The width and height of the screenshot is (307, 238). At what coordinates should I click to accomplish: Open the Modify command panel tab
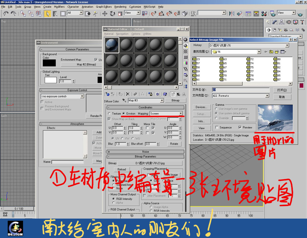tap(275, 22)
